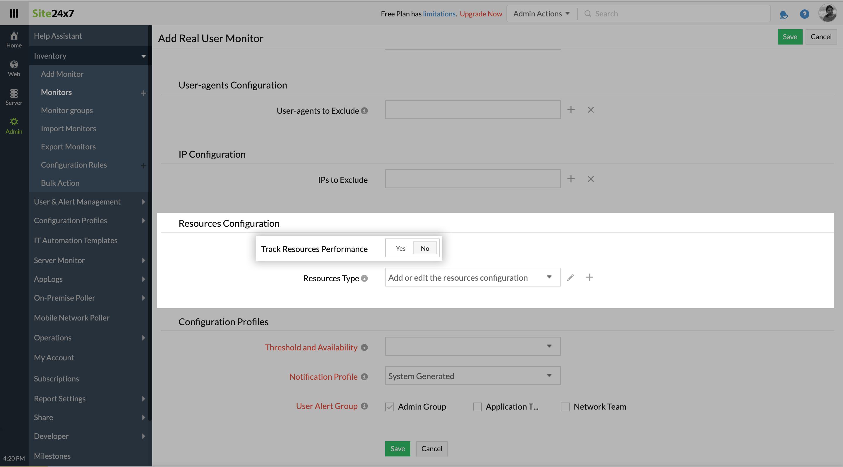Set Track Resources Performance to Yes
Viewport: 843px width, 467px height.
400,248
